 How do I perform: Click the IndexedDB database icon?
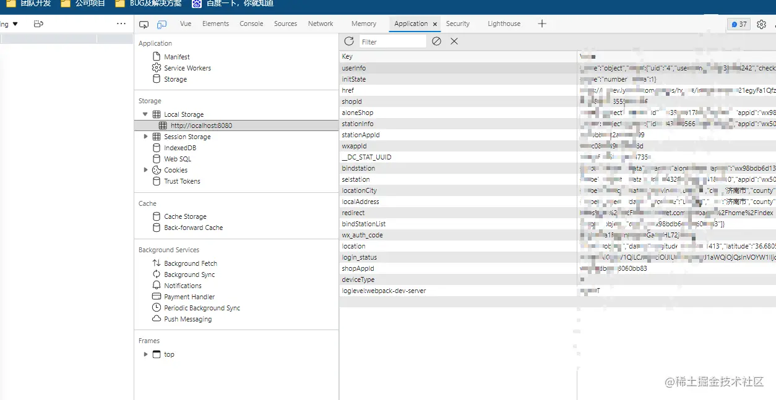157,147
